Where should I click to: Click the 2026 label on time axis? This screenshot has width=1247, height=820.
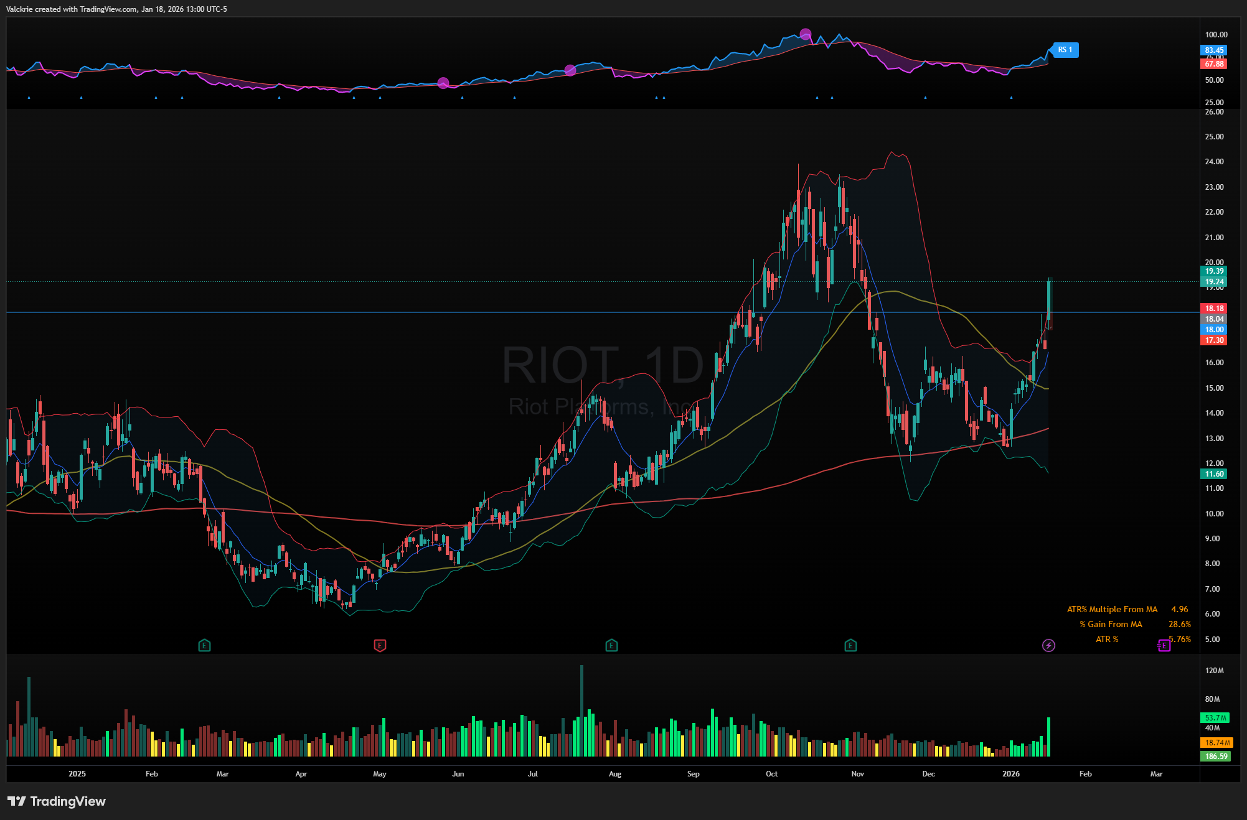click(x=1010, y=773)
